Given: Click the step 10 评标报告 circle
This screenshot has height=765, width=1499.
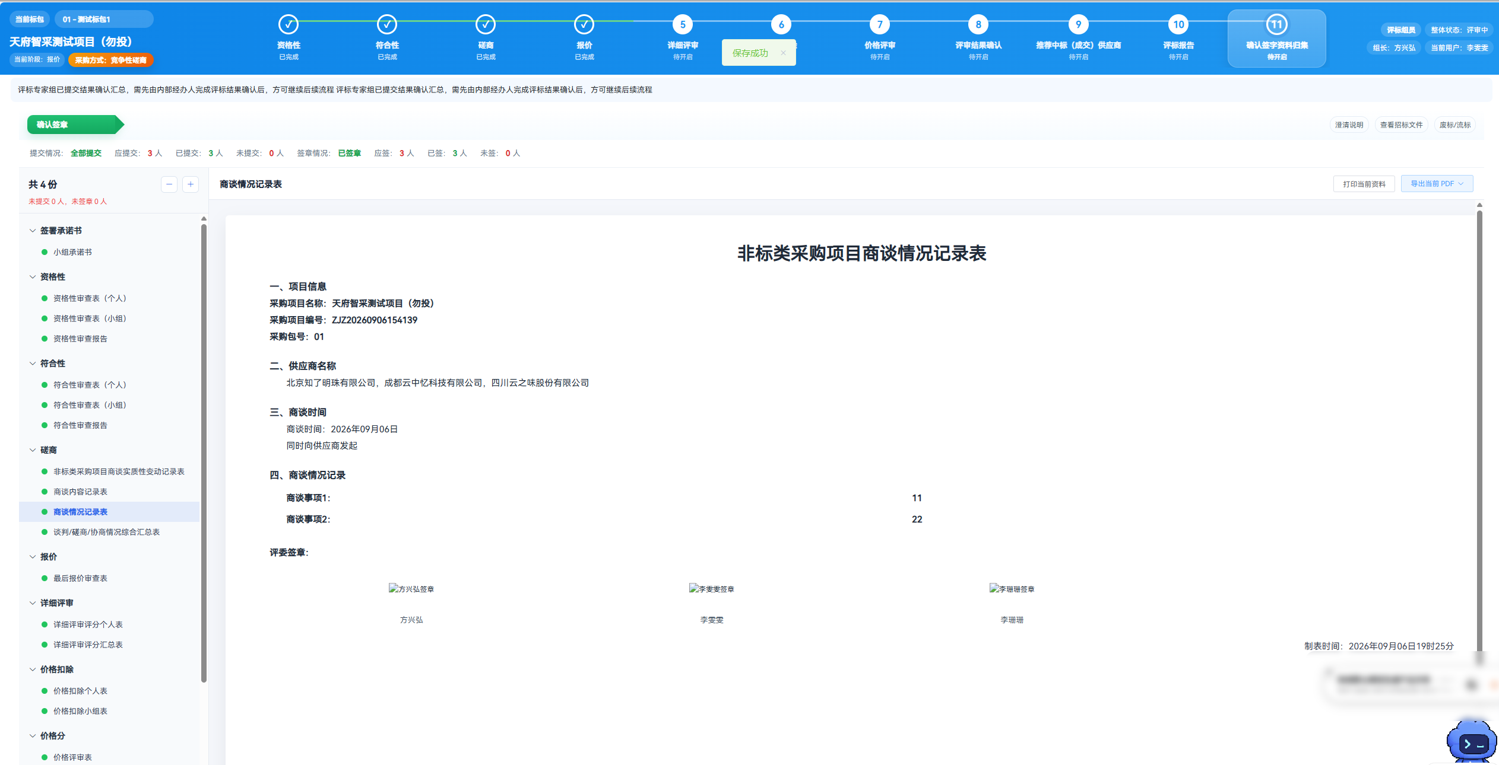Looking at the screenshot, I should coord(1178,24).
